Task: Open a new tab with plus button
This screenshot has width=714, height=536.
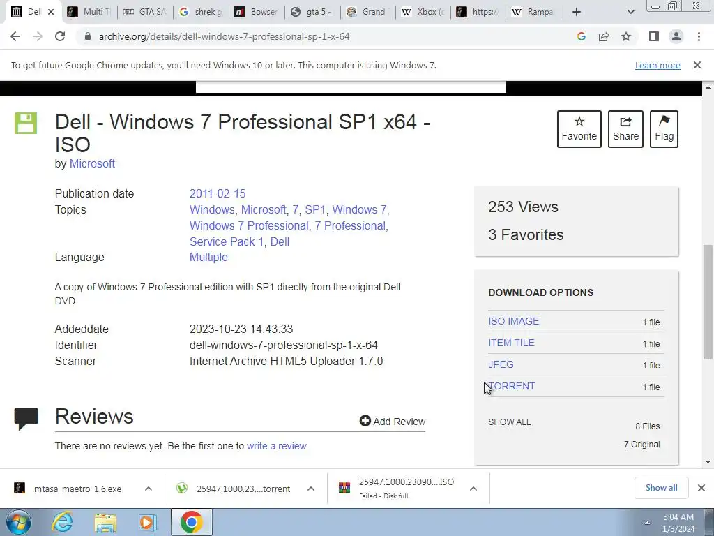Action: tap(577, 12)
